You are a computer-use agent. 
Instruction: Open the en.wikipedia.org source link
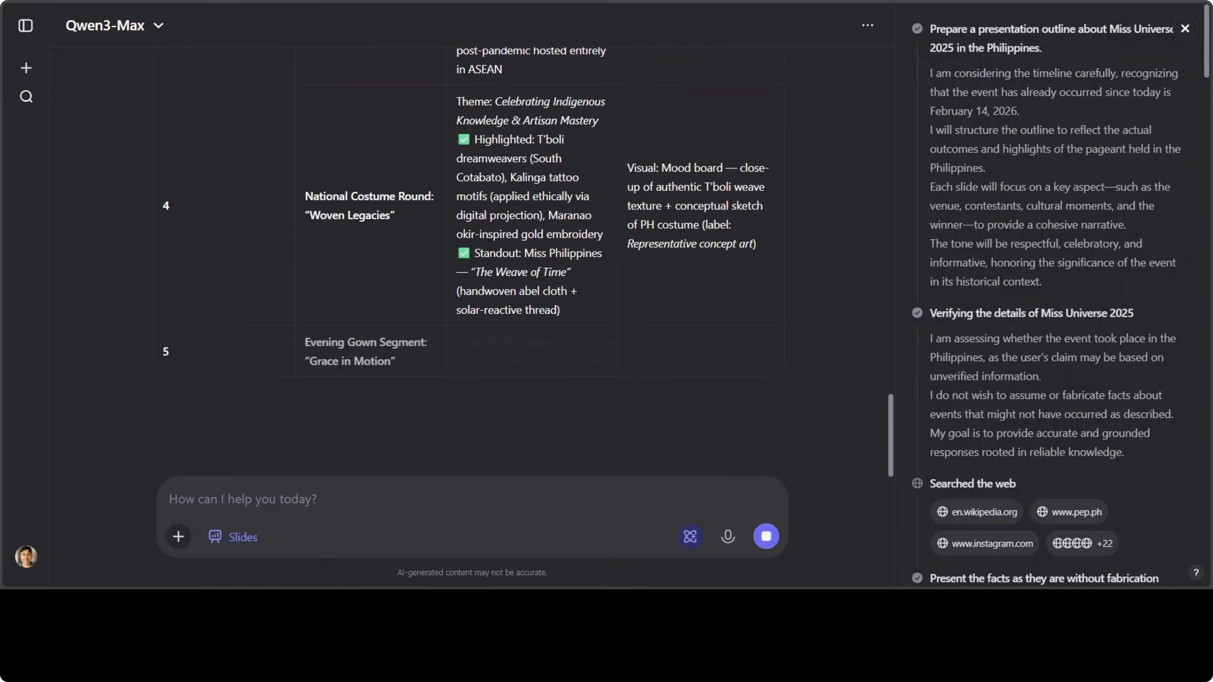tap(977, 512)
